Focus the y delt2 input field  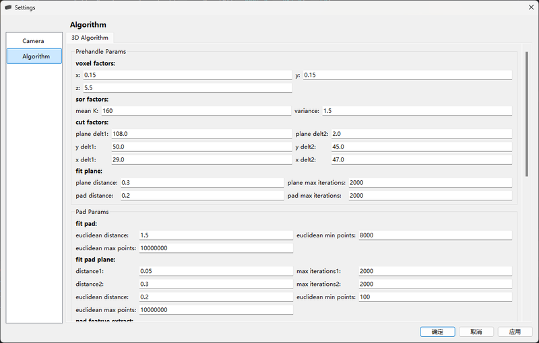[421, 147]
